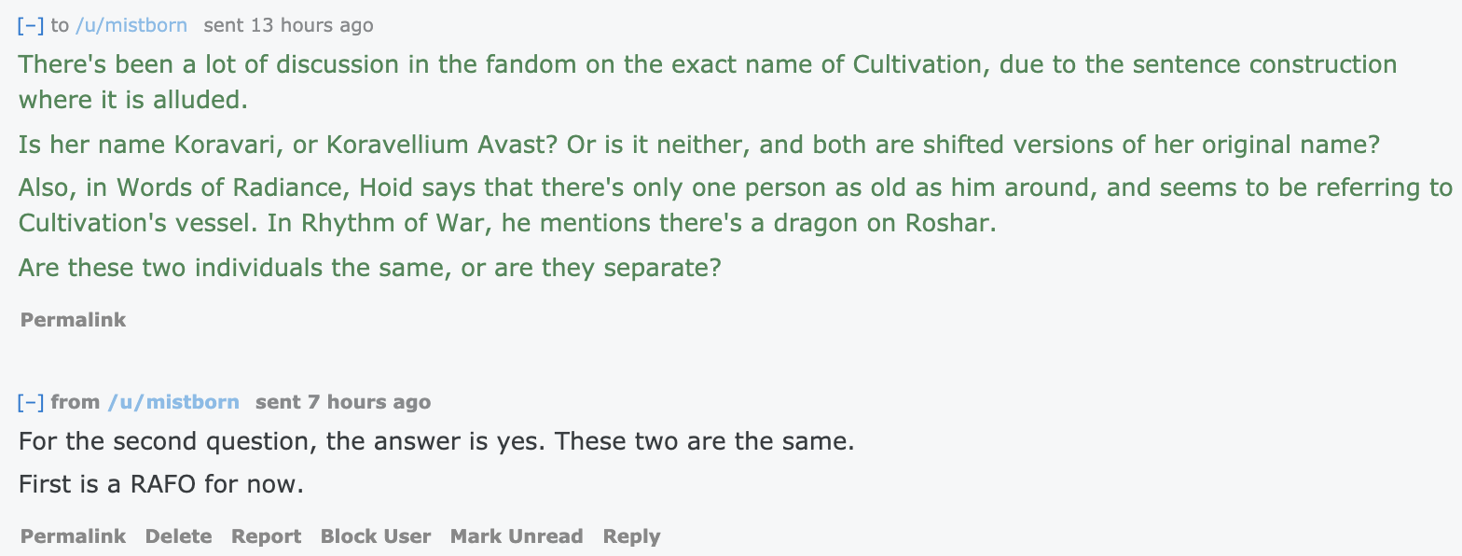Mark the reply as unread
The height and width of the screenshot is (556, 1462).
point(517,536)
